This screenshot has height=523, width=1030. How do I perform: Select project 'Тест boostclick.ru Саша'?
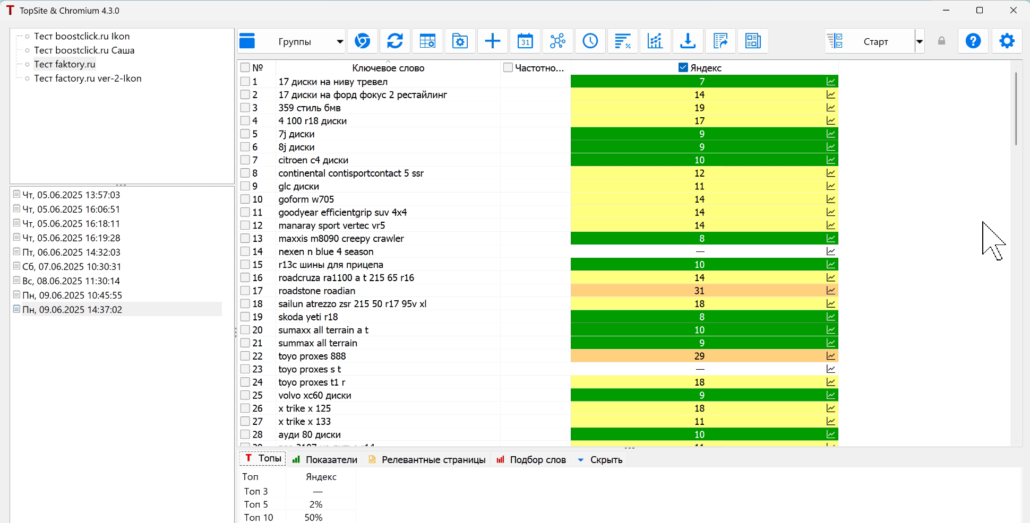(84, 50)
